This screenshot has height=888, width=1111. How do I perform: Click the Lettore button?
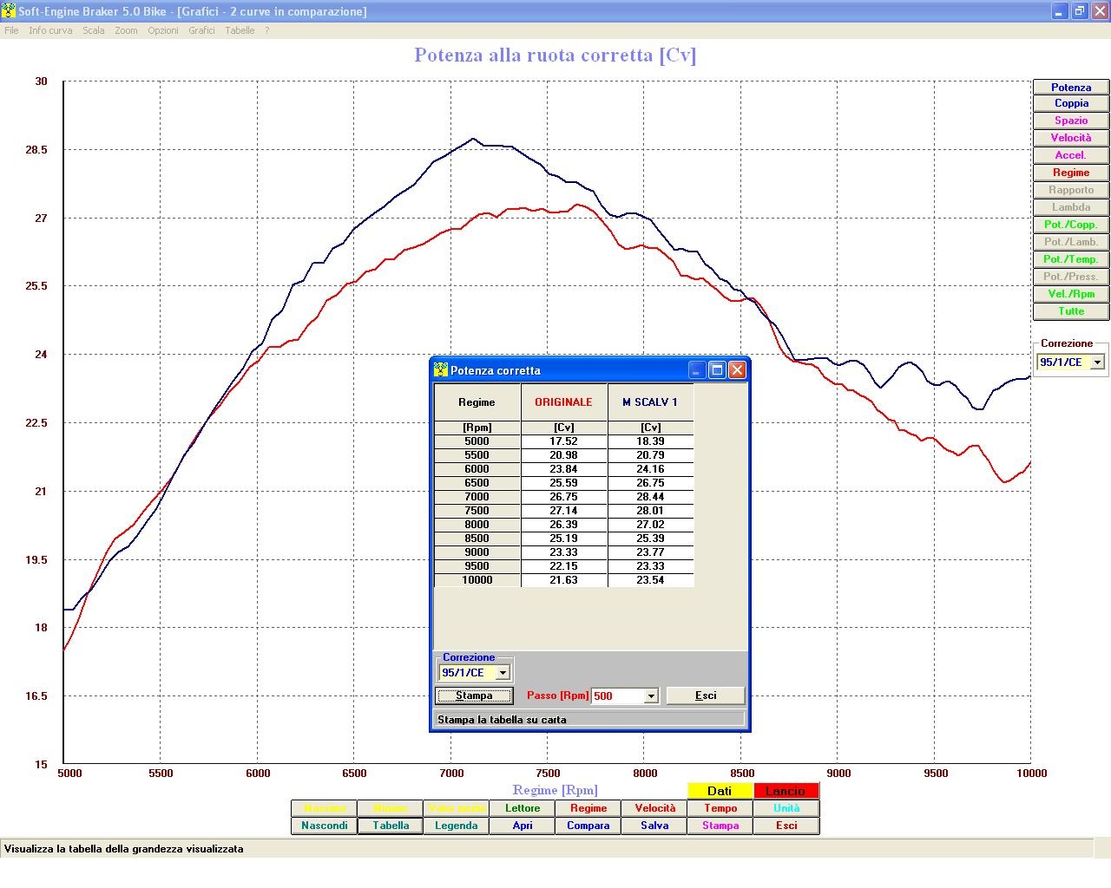click(x=523, y=808)
